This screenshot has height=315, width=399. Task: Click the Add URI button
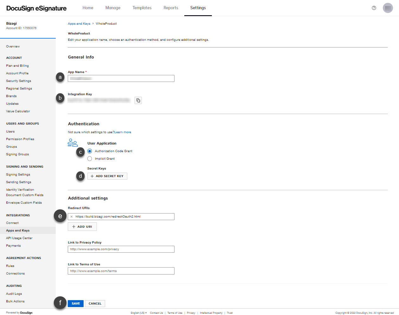coord(82,227)
